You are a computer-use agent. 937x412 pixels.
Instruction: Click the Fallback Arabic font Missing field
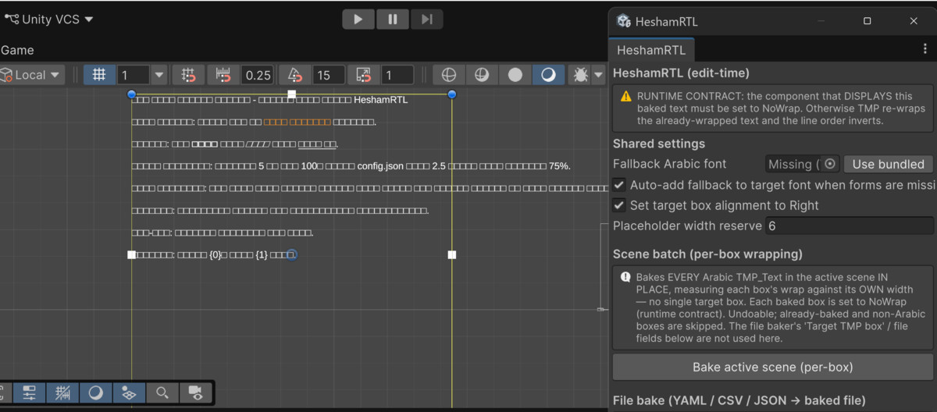(802, 164)
